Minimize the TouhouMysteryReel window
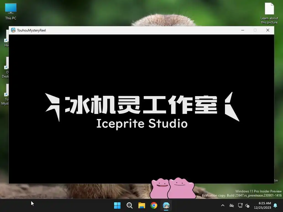 coord(243,30)
